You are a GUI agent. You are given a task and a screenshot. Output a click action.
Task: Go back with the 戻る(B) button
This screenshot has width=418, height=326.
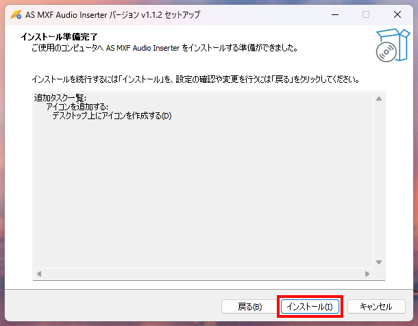[x=250, y=307]
